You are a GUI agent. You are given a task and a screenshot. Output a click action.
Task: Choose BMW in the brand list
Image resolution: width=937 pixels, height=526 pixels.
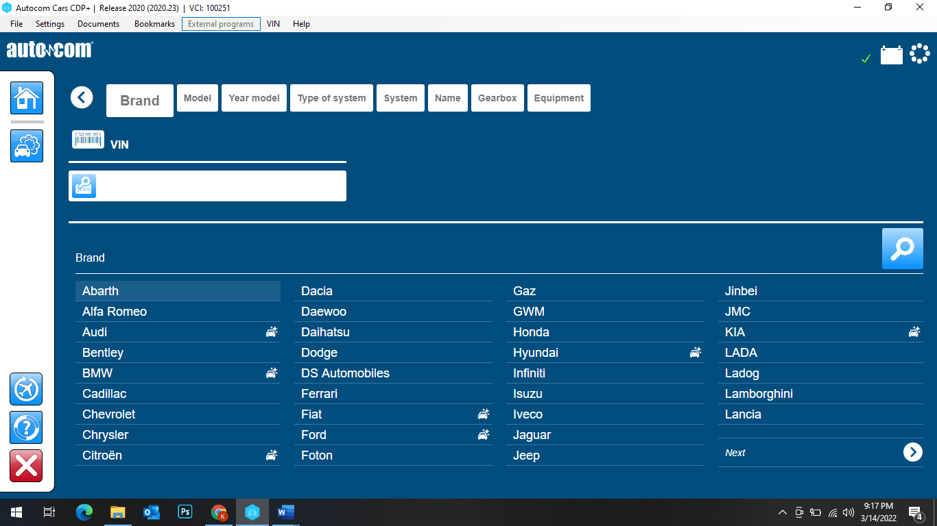click(x=97, y=373)
